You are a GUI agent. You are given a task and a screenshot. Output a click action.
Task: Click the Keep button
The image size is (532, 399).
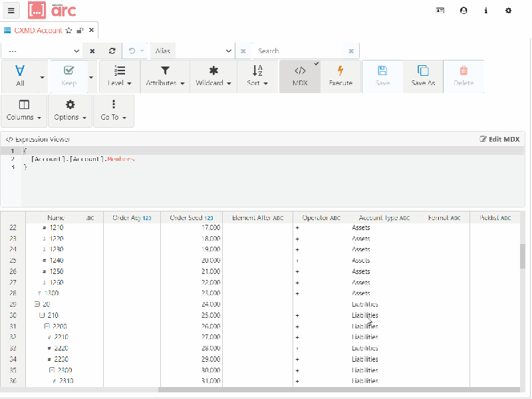[69, 76]
